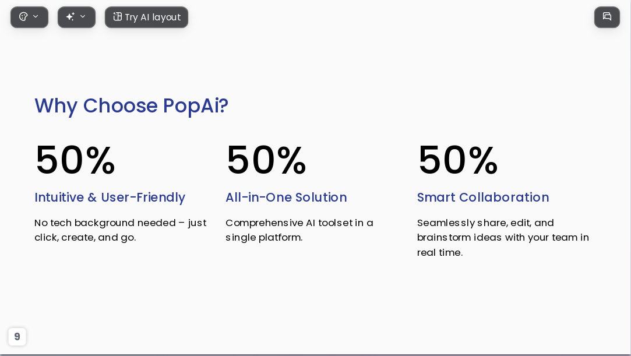The width and height of the screenshot is (631, 356).
Task: Click the Comprehensive AI toolset paragraph
Action: [x=299, y=230]
